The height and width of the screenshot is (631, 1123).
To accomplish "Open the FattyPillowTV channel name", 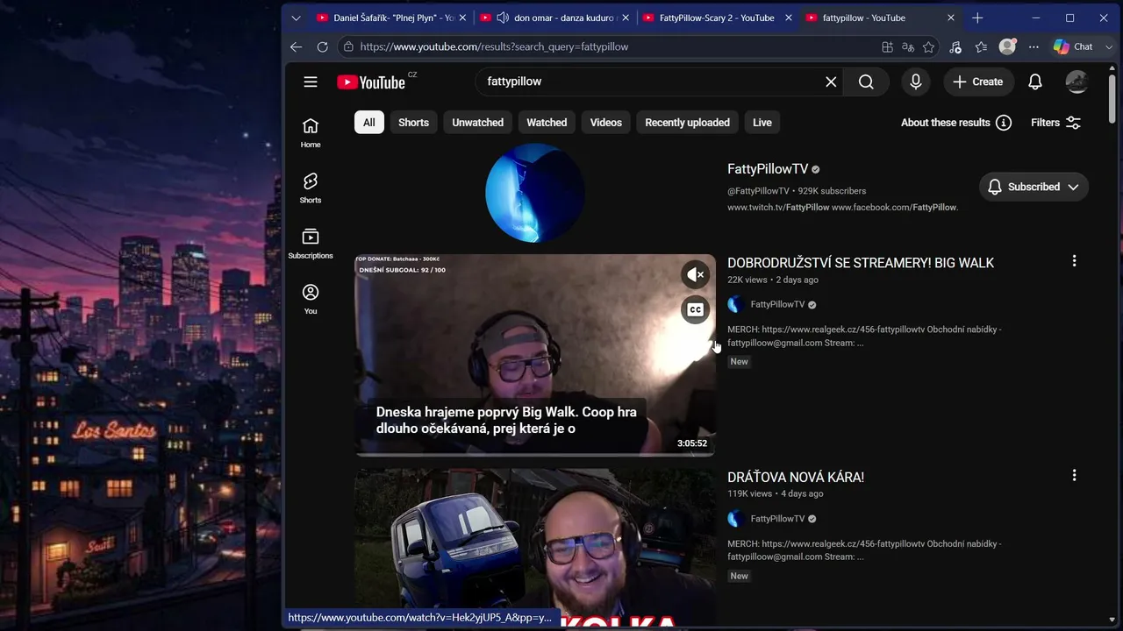I will tap(768, 169).
